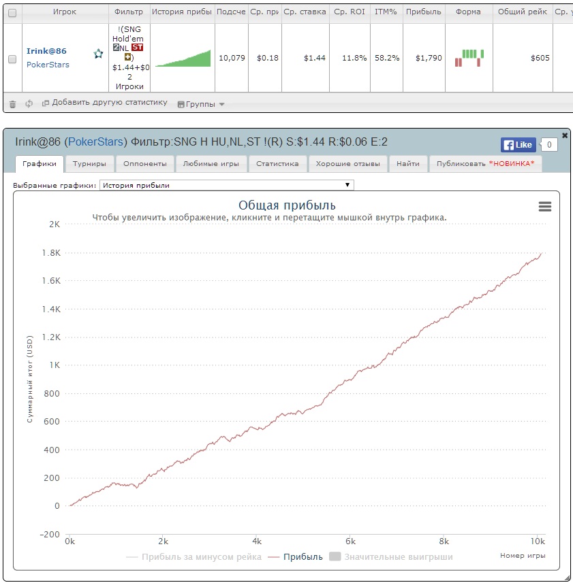Sort by the Подсче column header
This screenshot has height=585, width=573.
tap(232, 12)
